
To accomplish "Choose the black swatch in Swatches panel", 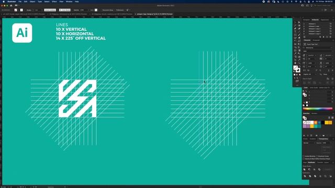I will click(x=323, y=122).
